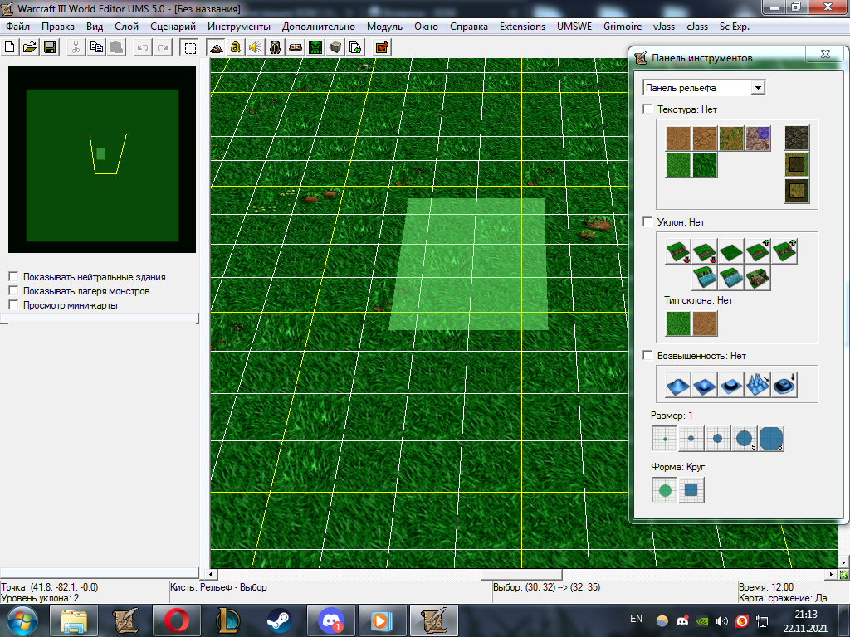Select square brush shape
The image size is (850, 637).
point(691,490)
